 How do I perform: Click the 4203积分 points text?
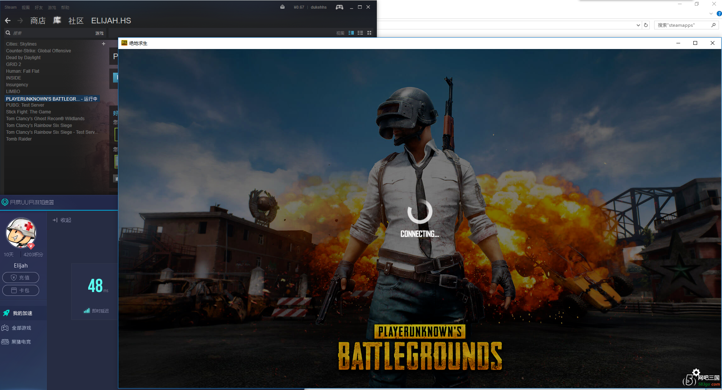click(x=33, y=255)
